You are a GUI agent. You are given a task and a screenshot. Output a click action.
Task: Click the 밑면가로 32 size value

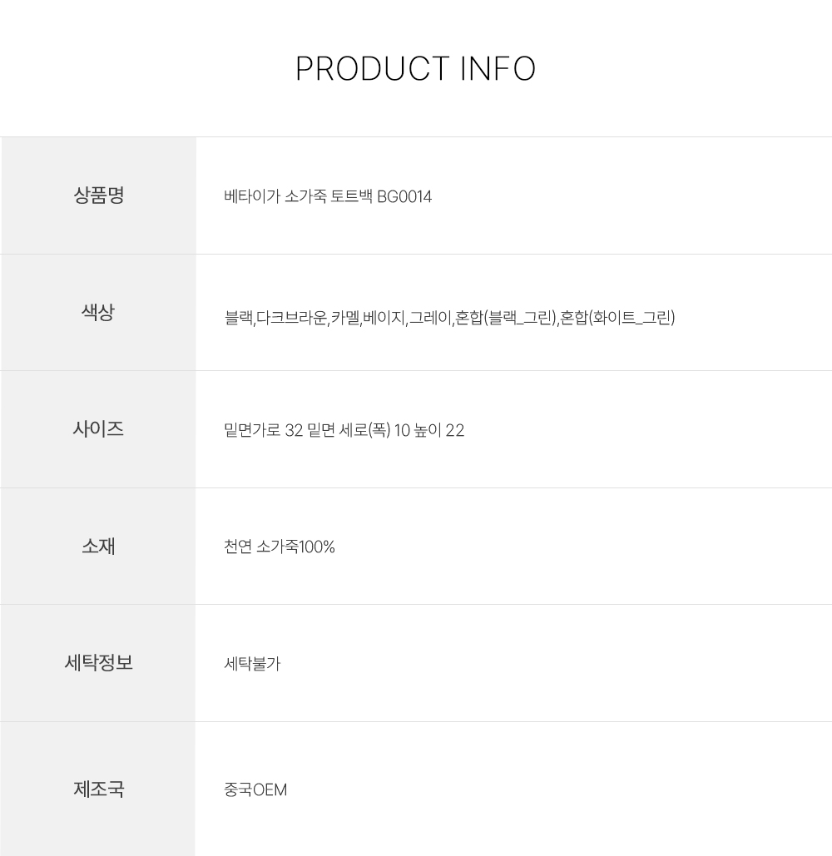(x=261, y=430)
